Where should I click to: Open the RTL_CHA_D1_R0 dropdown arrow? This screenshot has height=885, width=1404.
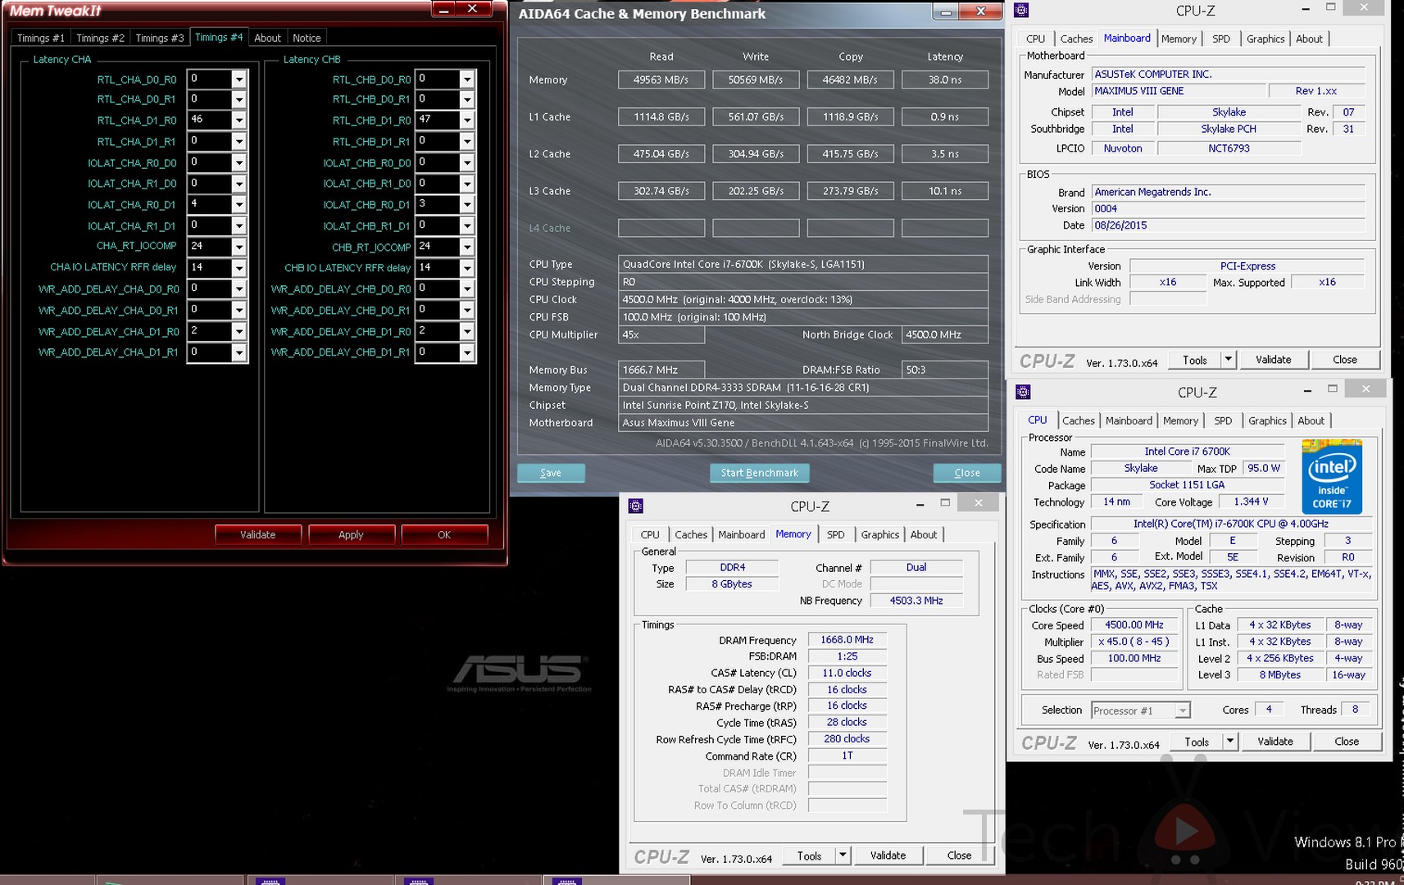coord(239,120)
